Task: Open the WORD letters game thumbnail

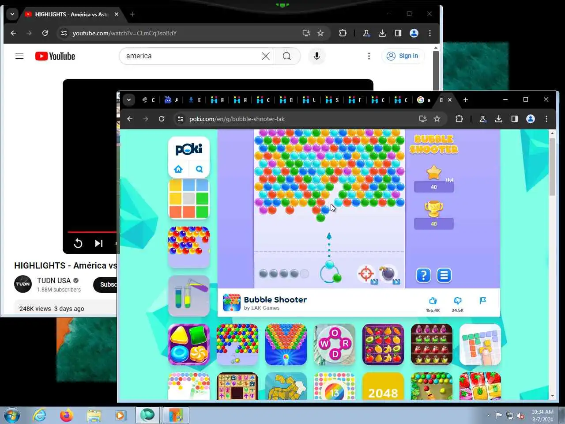Action: click(335, 344)
